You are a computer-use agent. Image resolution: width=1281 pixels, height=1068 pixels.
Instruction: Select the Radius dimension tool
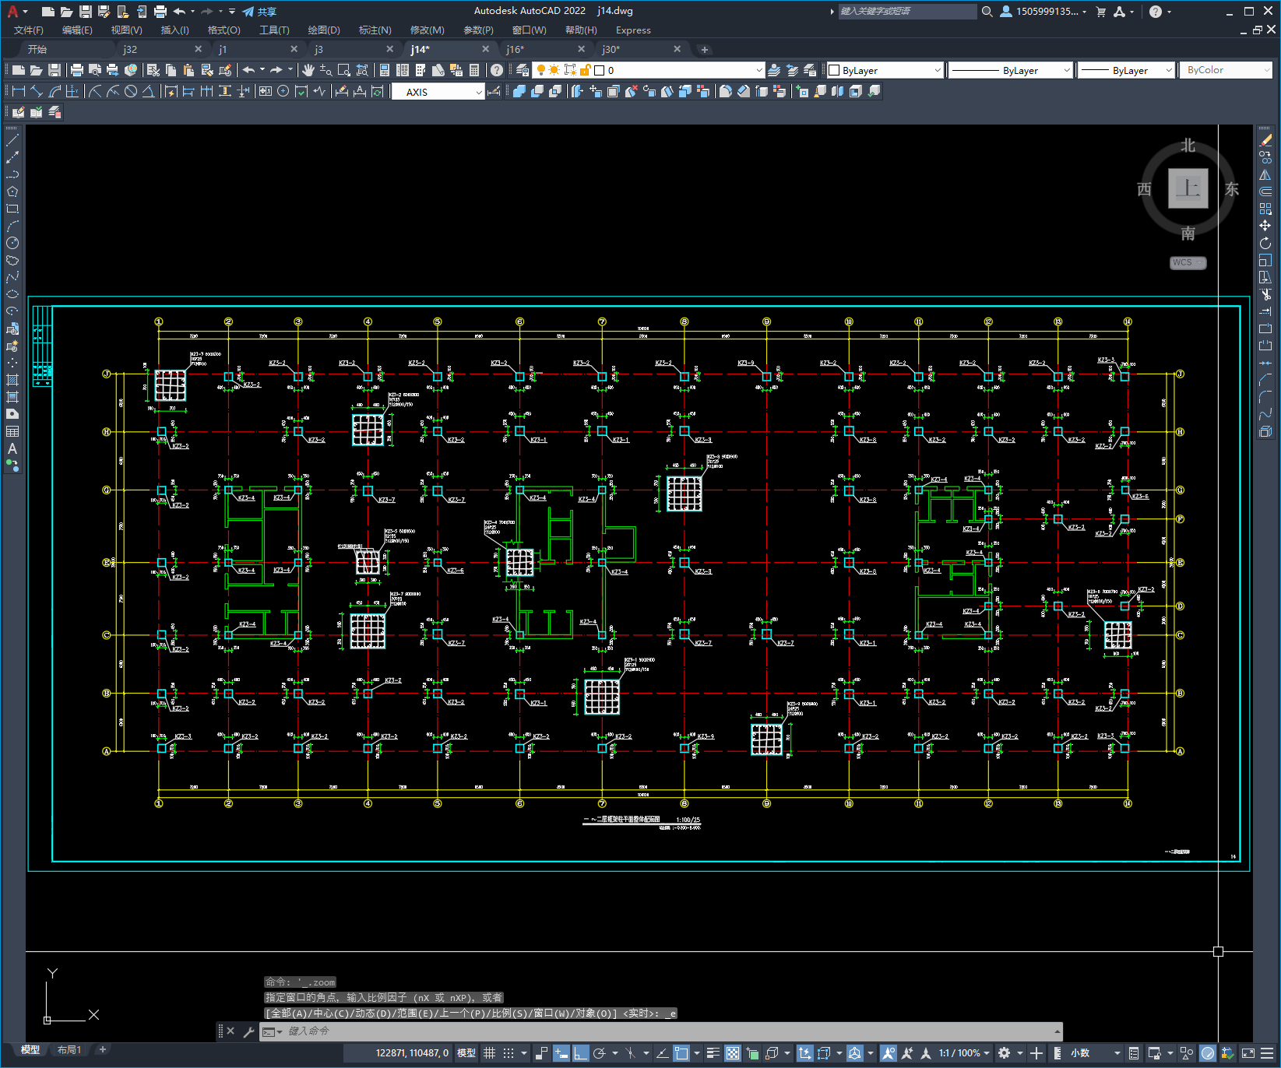(x=95, y=91)
